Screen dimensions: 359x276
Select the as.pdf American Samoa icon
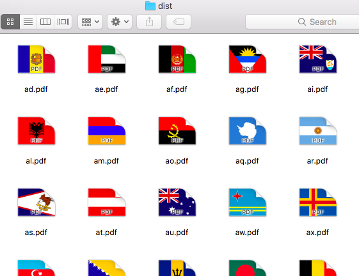pos(36,203)
